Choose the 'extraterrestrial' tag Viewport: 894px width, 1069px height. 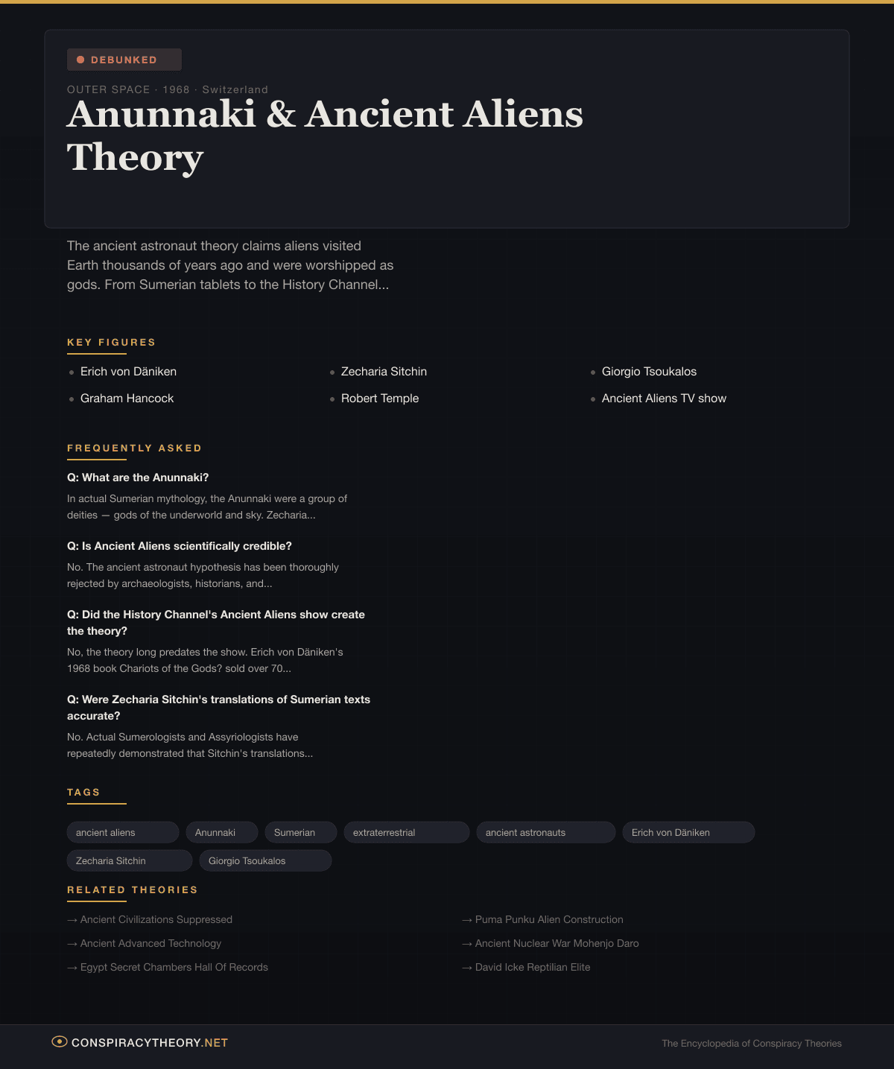pyautogui.click(x=406, y=832)
